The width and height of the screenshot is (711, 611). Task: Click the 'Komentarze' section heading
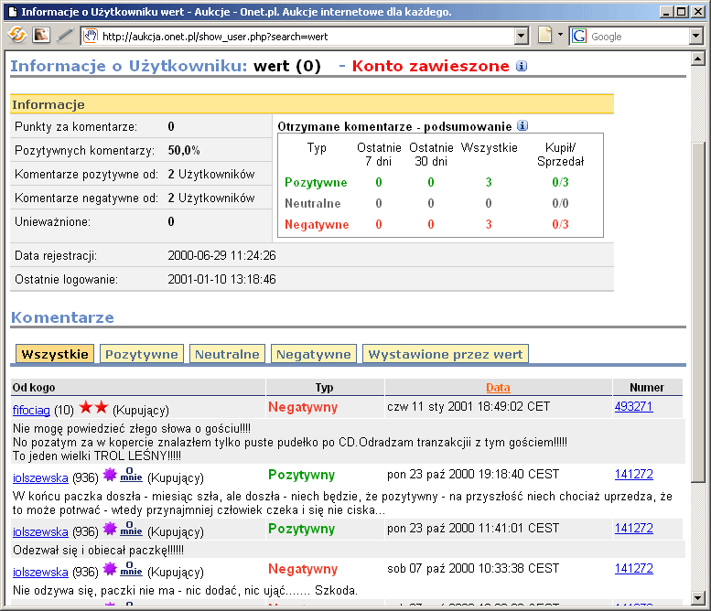pyautogui.click(x=62, y=317)
